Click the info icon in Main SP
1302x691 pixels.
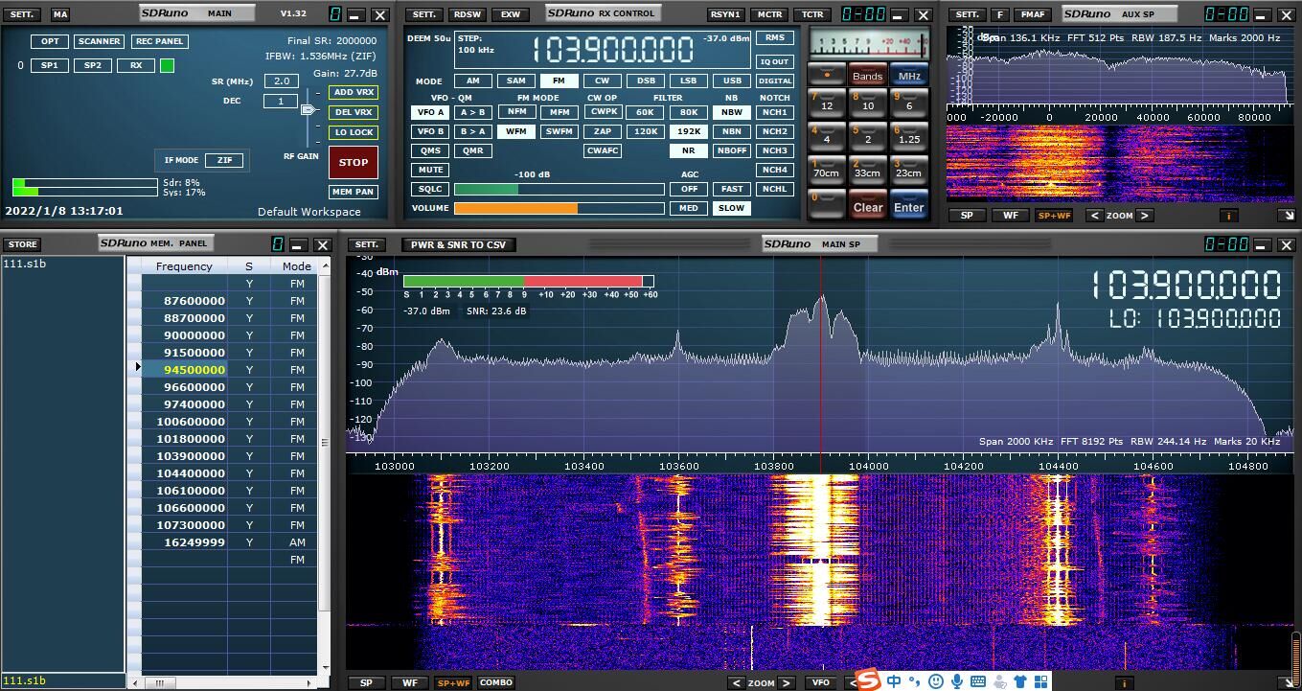point(1124,683)
